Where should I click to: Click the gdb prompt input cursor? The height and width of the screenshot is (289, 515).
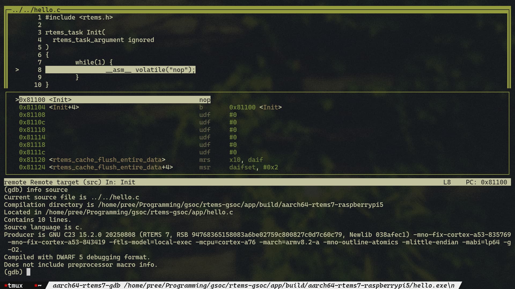coord(28,272)
